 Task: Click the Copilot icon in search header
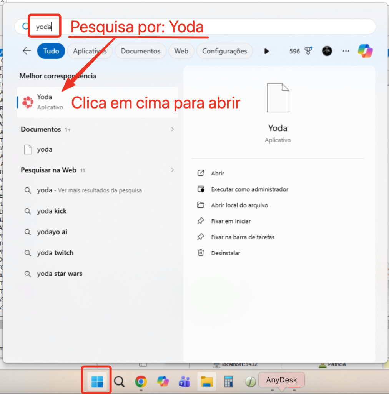point(365,51)
